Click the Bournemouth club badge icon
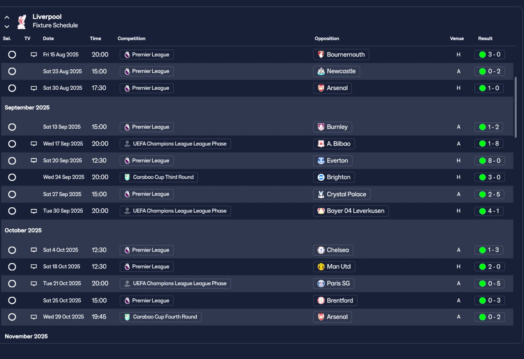Image resolution: width=524 pixels, height=359 pixels. (321, 55)
